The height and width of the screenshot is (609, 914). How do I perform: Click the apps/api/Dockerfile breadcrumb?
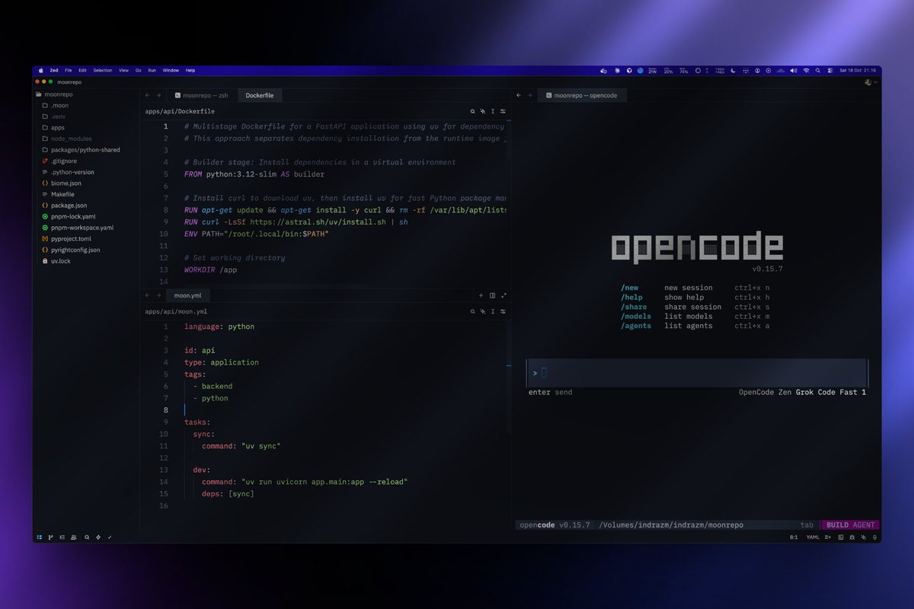pos(180,111)
